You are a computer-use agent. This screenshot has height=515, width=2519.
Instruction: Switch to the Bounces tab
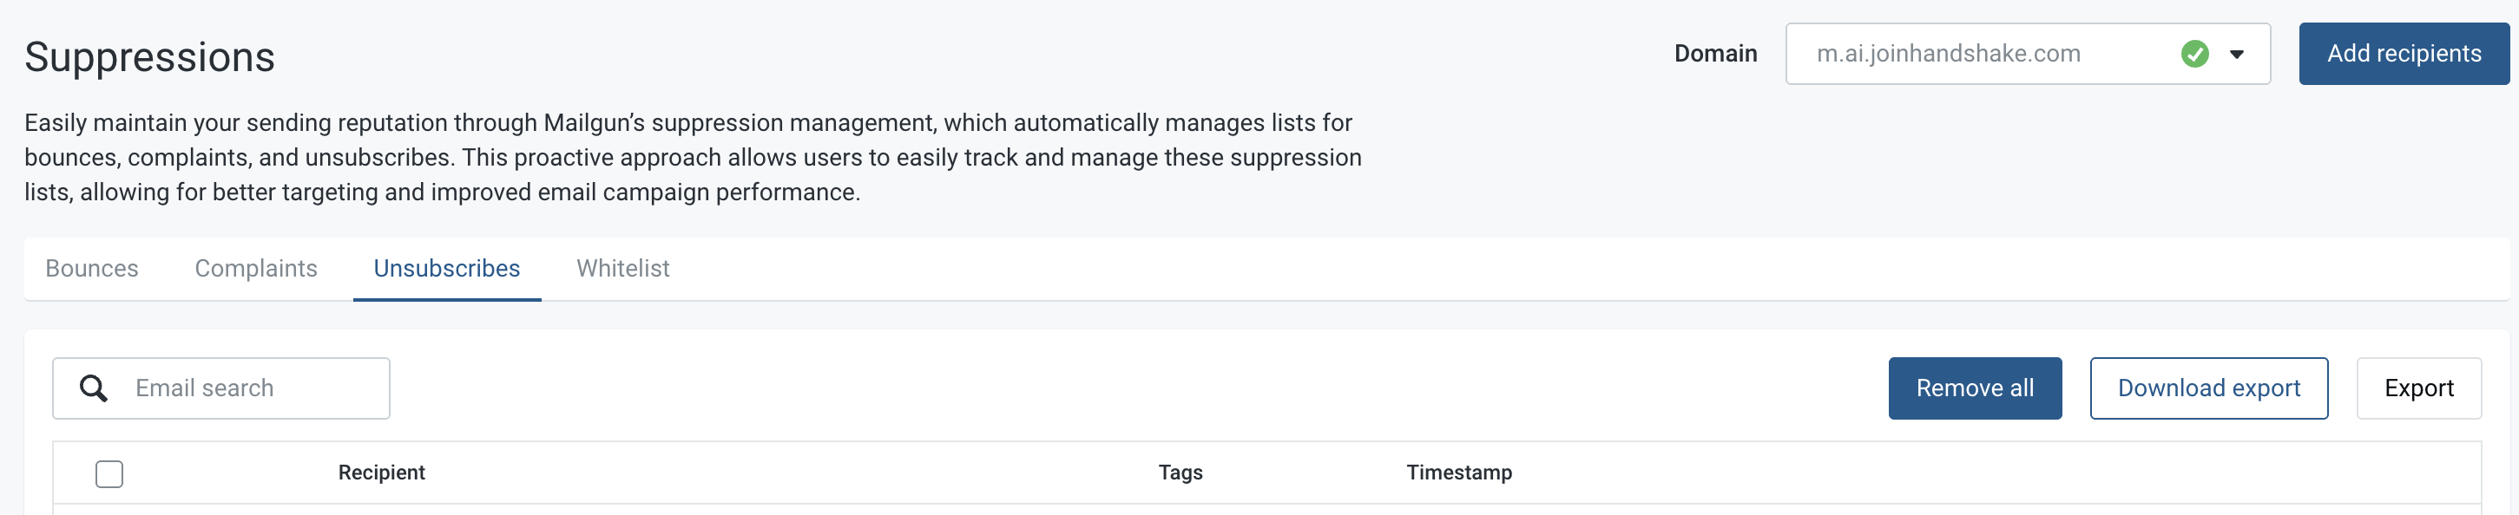coord(92,269)
